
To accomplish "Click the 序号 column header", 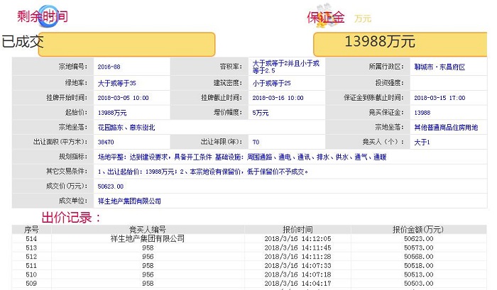I will point(31,230).
